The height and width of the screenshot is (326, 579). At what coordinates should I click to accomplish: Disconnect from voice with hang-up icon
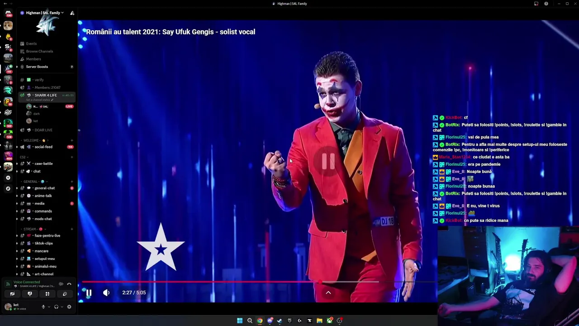(69, 284)
